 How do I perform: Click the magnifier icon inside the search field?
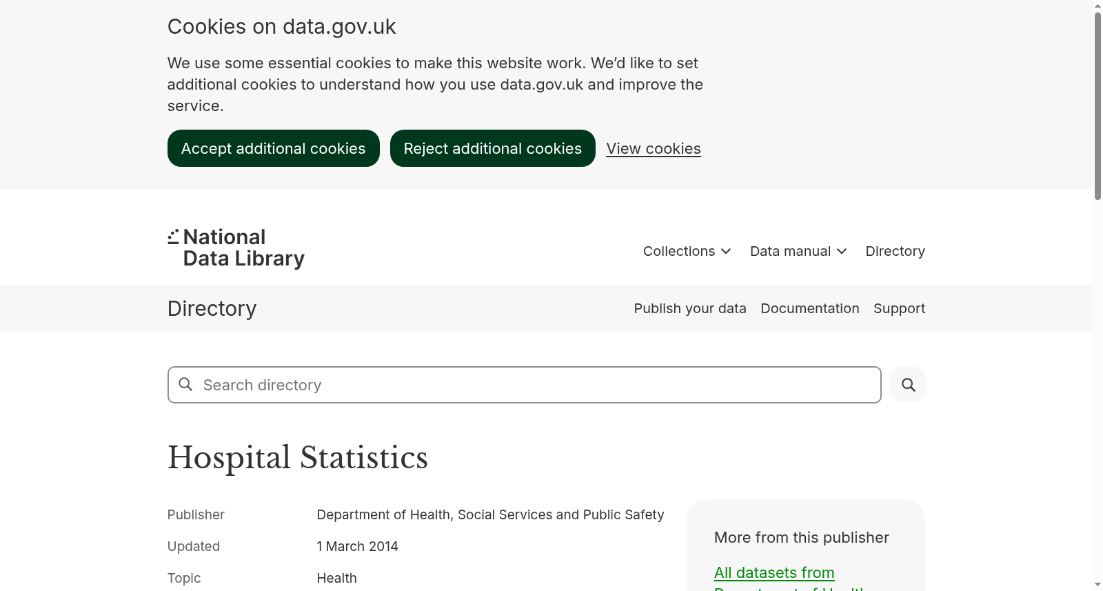tap(185, 384)
